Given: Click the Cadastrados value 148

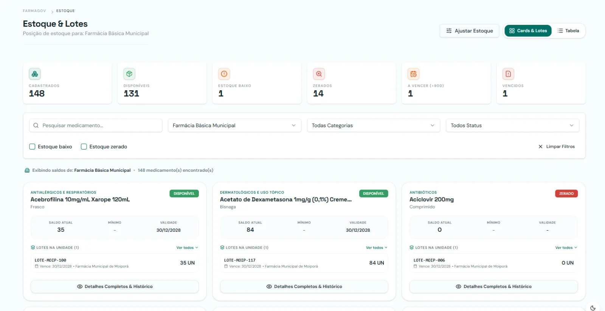Looking at the screenshot, I should point(37,93).
